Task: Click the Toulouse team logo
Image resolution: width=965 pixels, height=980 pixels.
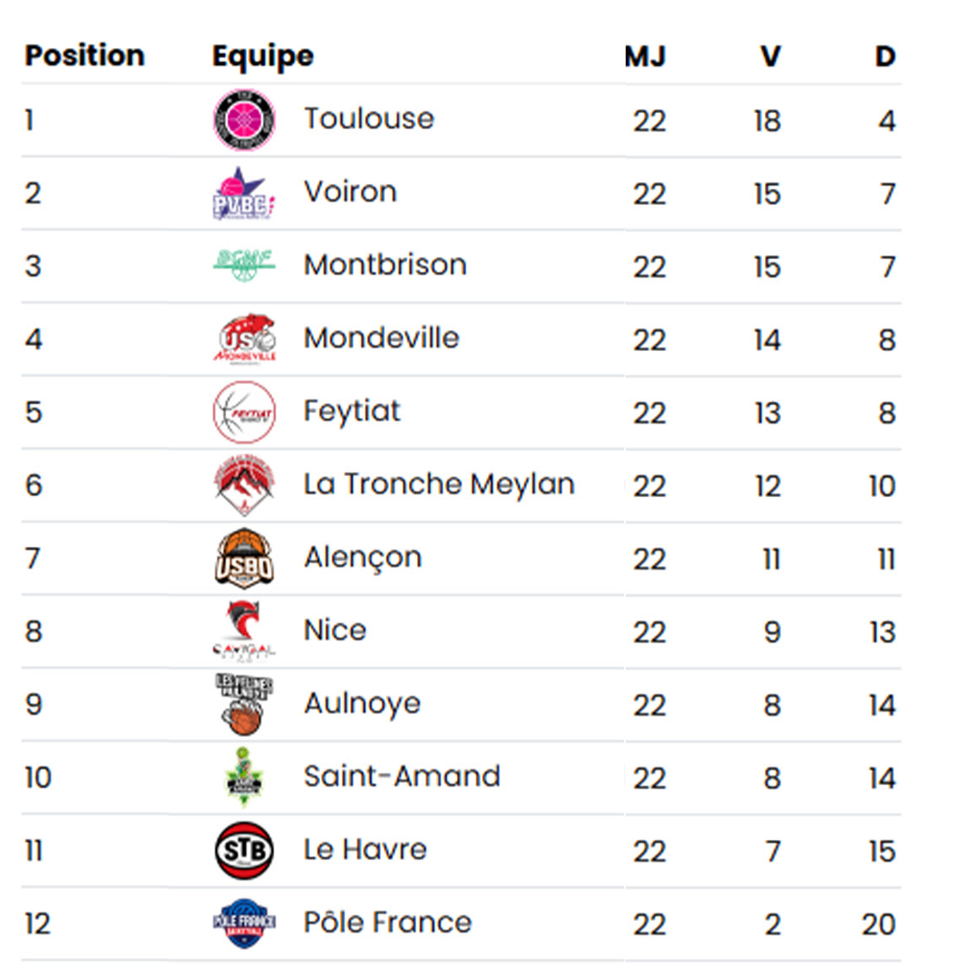Action: tap(244, 120)
